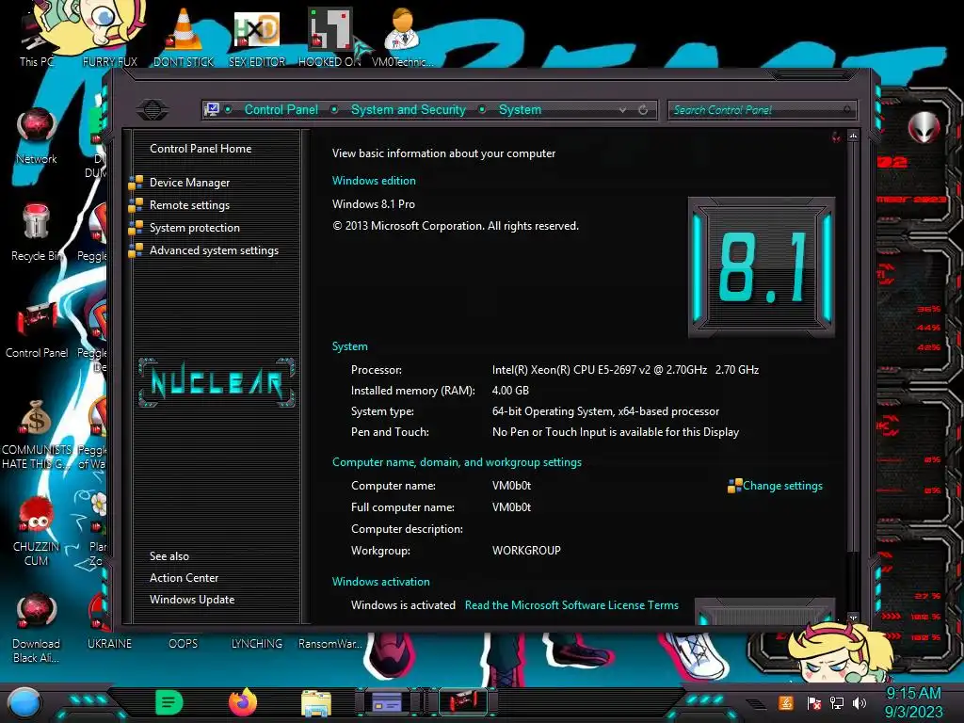Click the shield icon beside Advanced system settings
The image size is (964, 723).
point(136,250)
